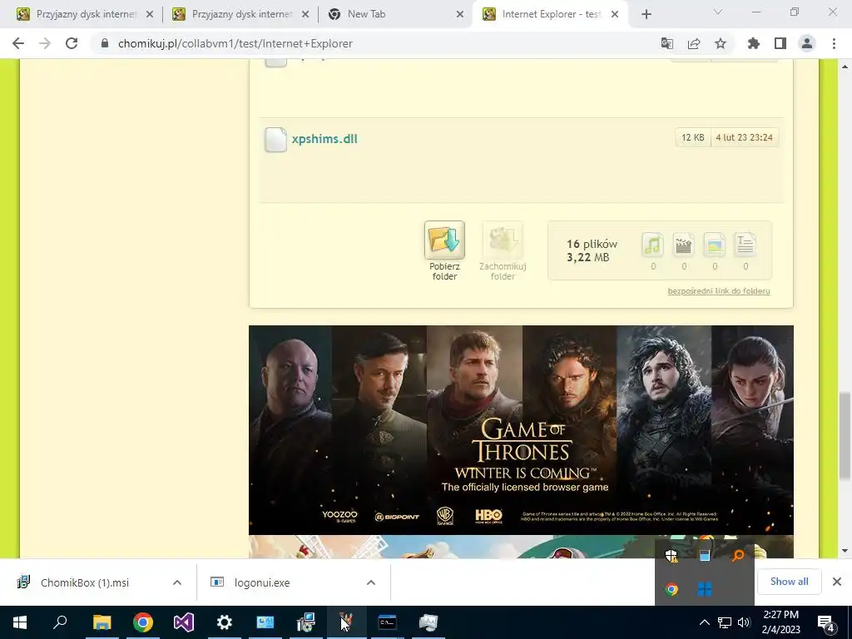The width and height of the screenshot is (852, 639).
Task: Click the Zachomikuj folder icon
Action: (503, 240)
